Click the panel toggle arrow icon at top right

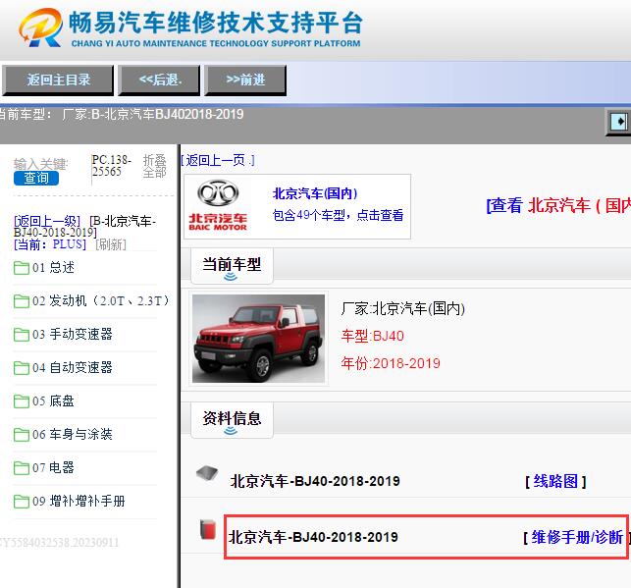pos(619,121)
